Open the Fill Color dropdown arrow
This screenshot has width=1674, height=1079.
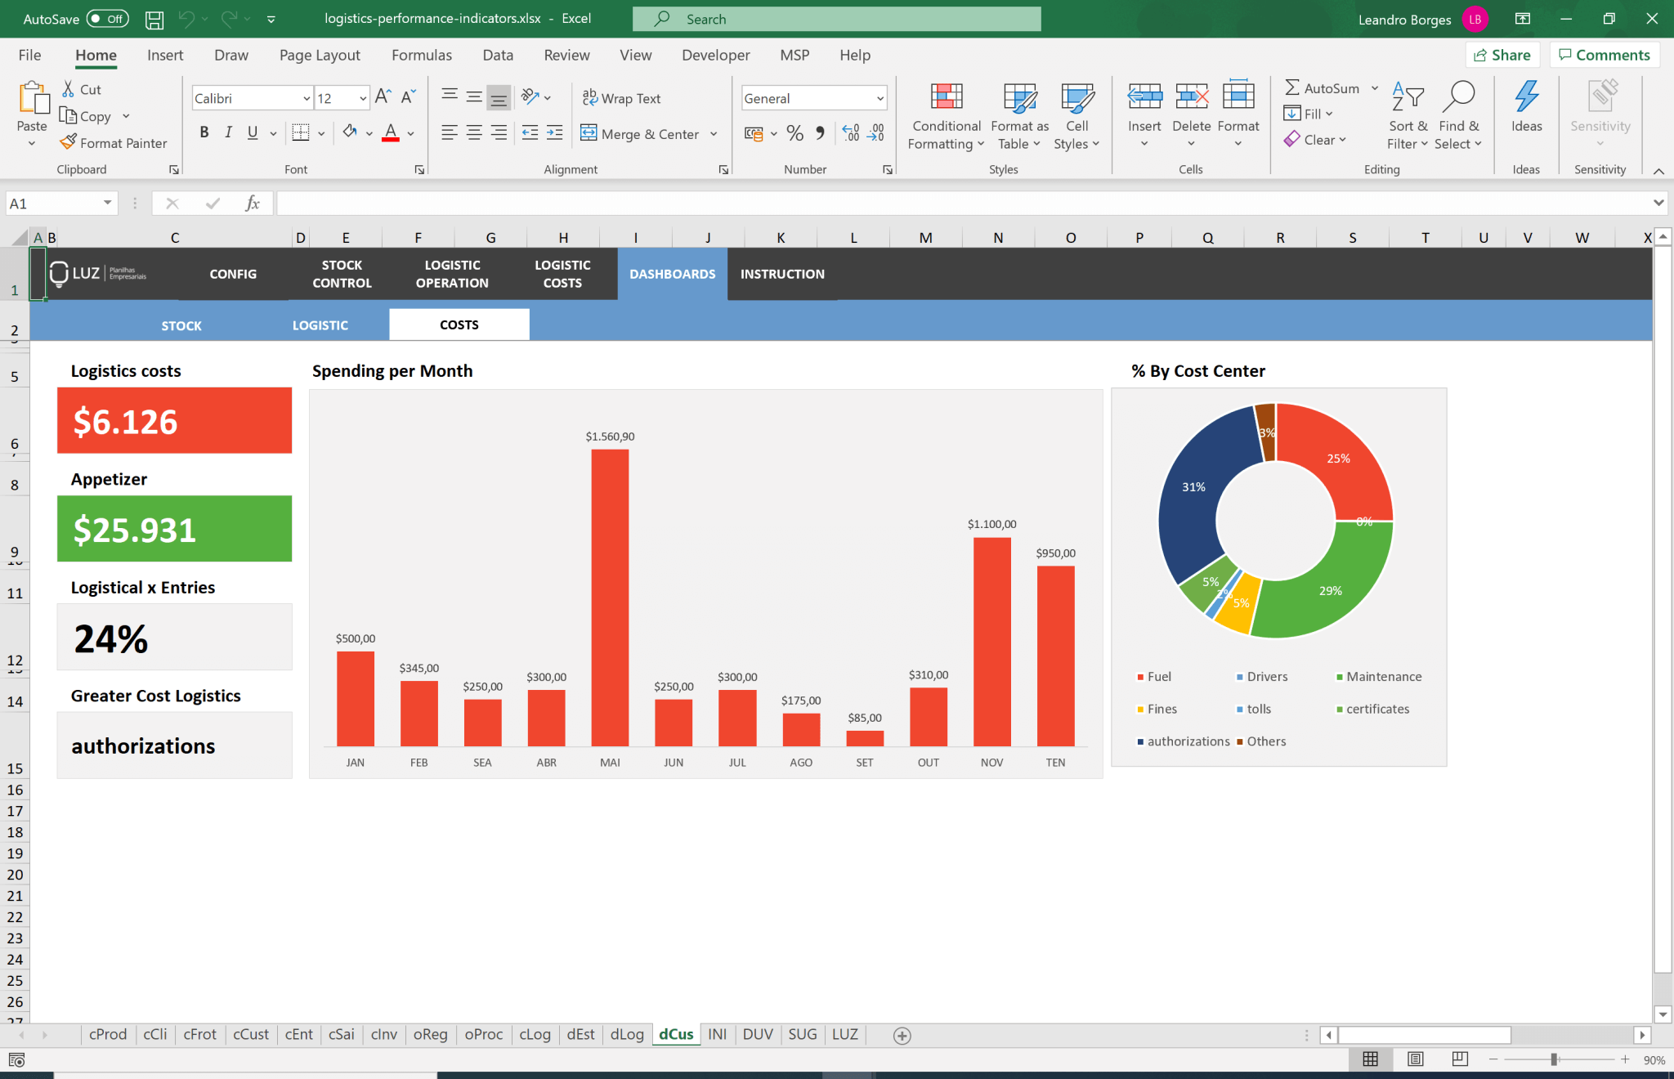point(368,133)
